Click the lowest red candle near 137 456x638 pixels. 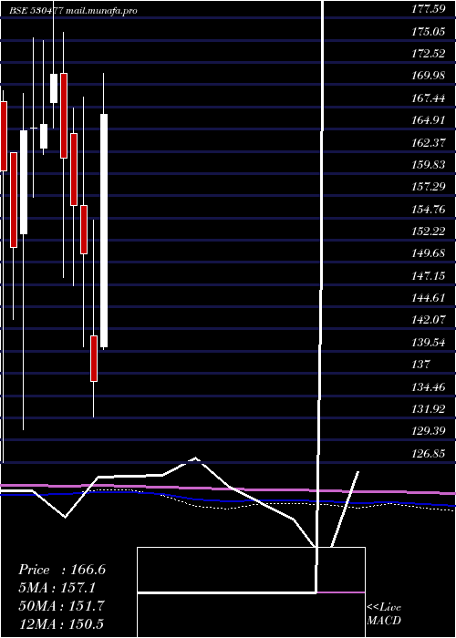click(x=94, y=358)
